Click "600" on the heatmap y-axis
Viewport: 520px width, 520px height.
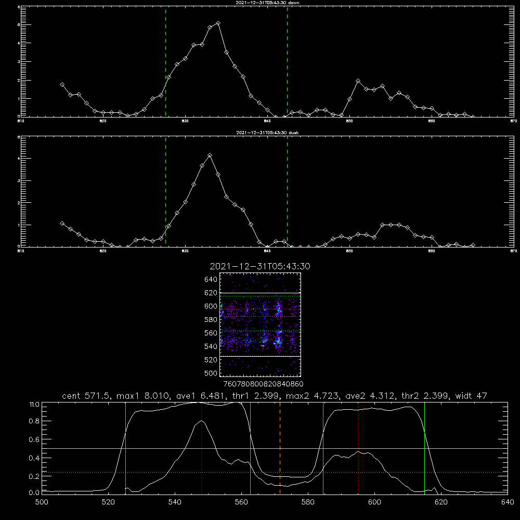[211, 306]
